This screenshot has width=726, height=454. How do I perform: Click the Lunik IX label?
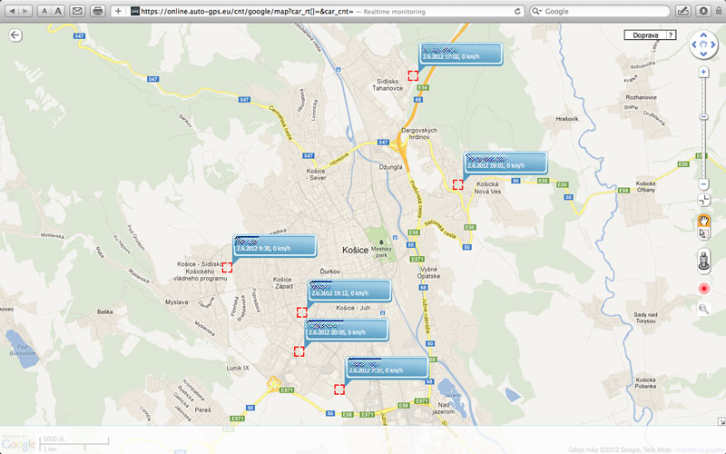238,368
